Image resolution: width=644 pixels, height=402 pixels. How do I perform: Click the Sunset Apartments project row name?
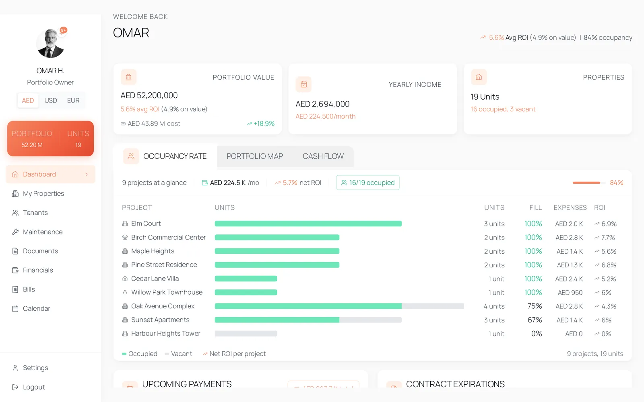[160, 320]
